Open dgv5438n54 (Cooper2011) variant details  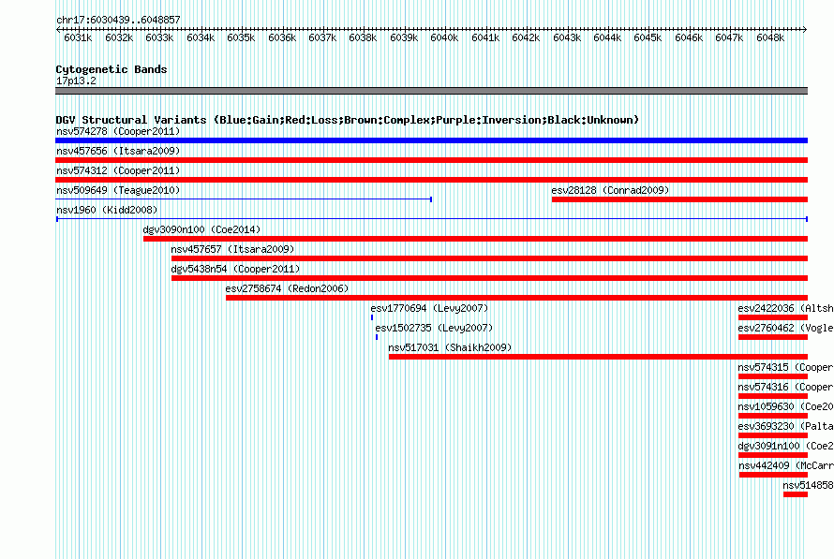pyautogui.click(x=235, y=269)
